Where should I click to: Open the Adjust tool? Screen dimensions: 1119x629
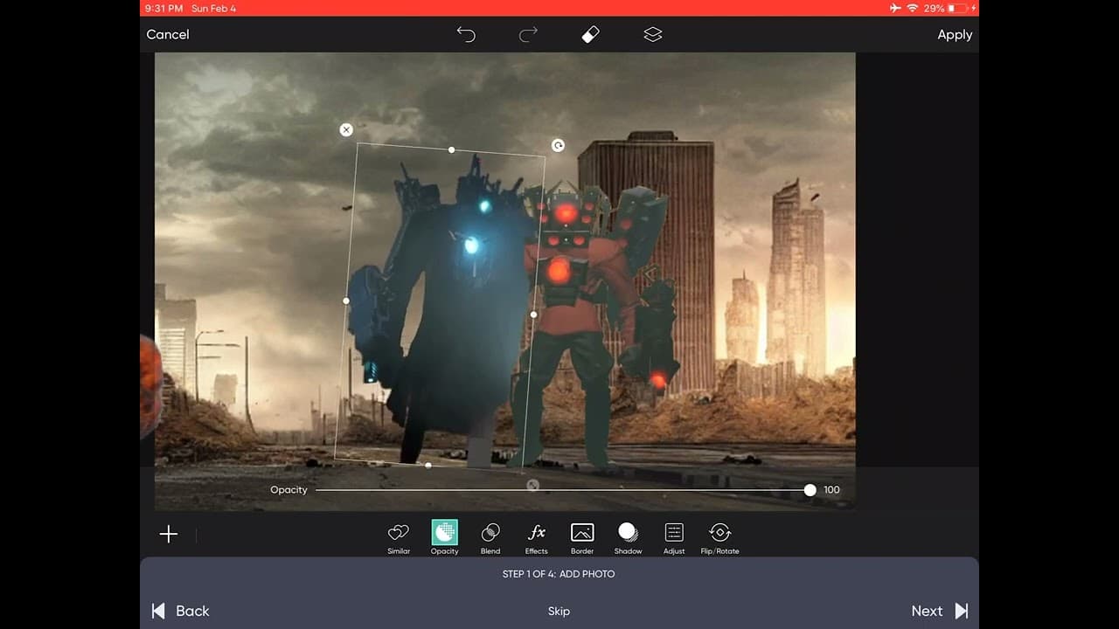click(x=674, y=538)
